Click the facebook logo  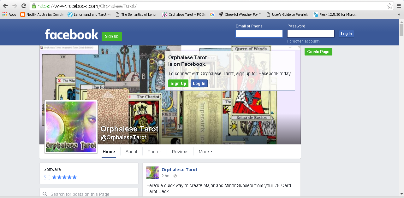71,34
